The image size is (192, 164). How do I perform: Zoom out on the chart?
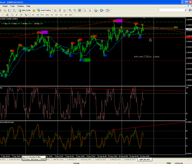(x=75, y=10)
